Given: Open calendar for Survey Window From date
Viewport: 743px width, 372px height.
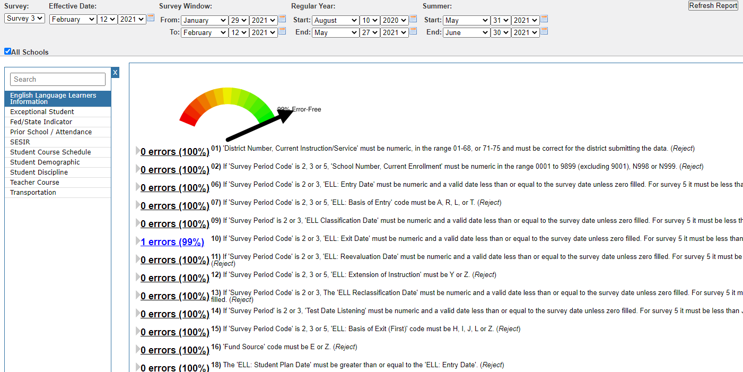Looking at the screenshot, I should pyautogui.click(x=283, y=20).
